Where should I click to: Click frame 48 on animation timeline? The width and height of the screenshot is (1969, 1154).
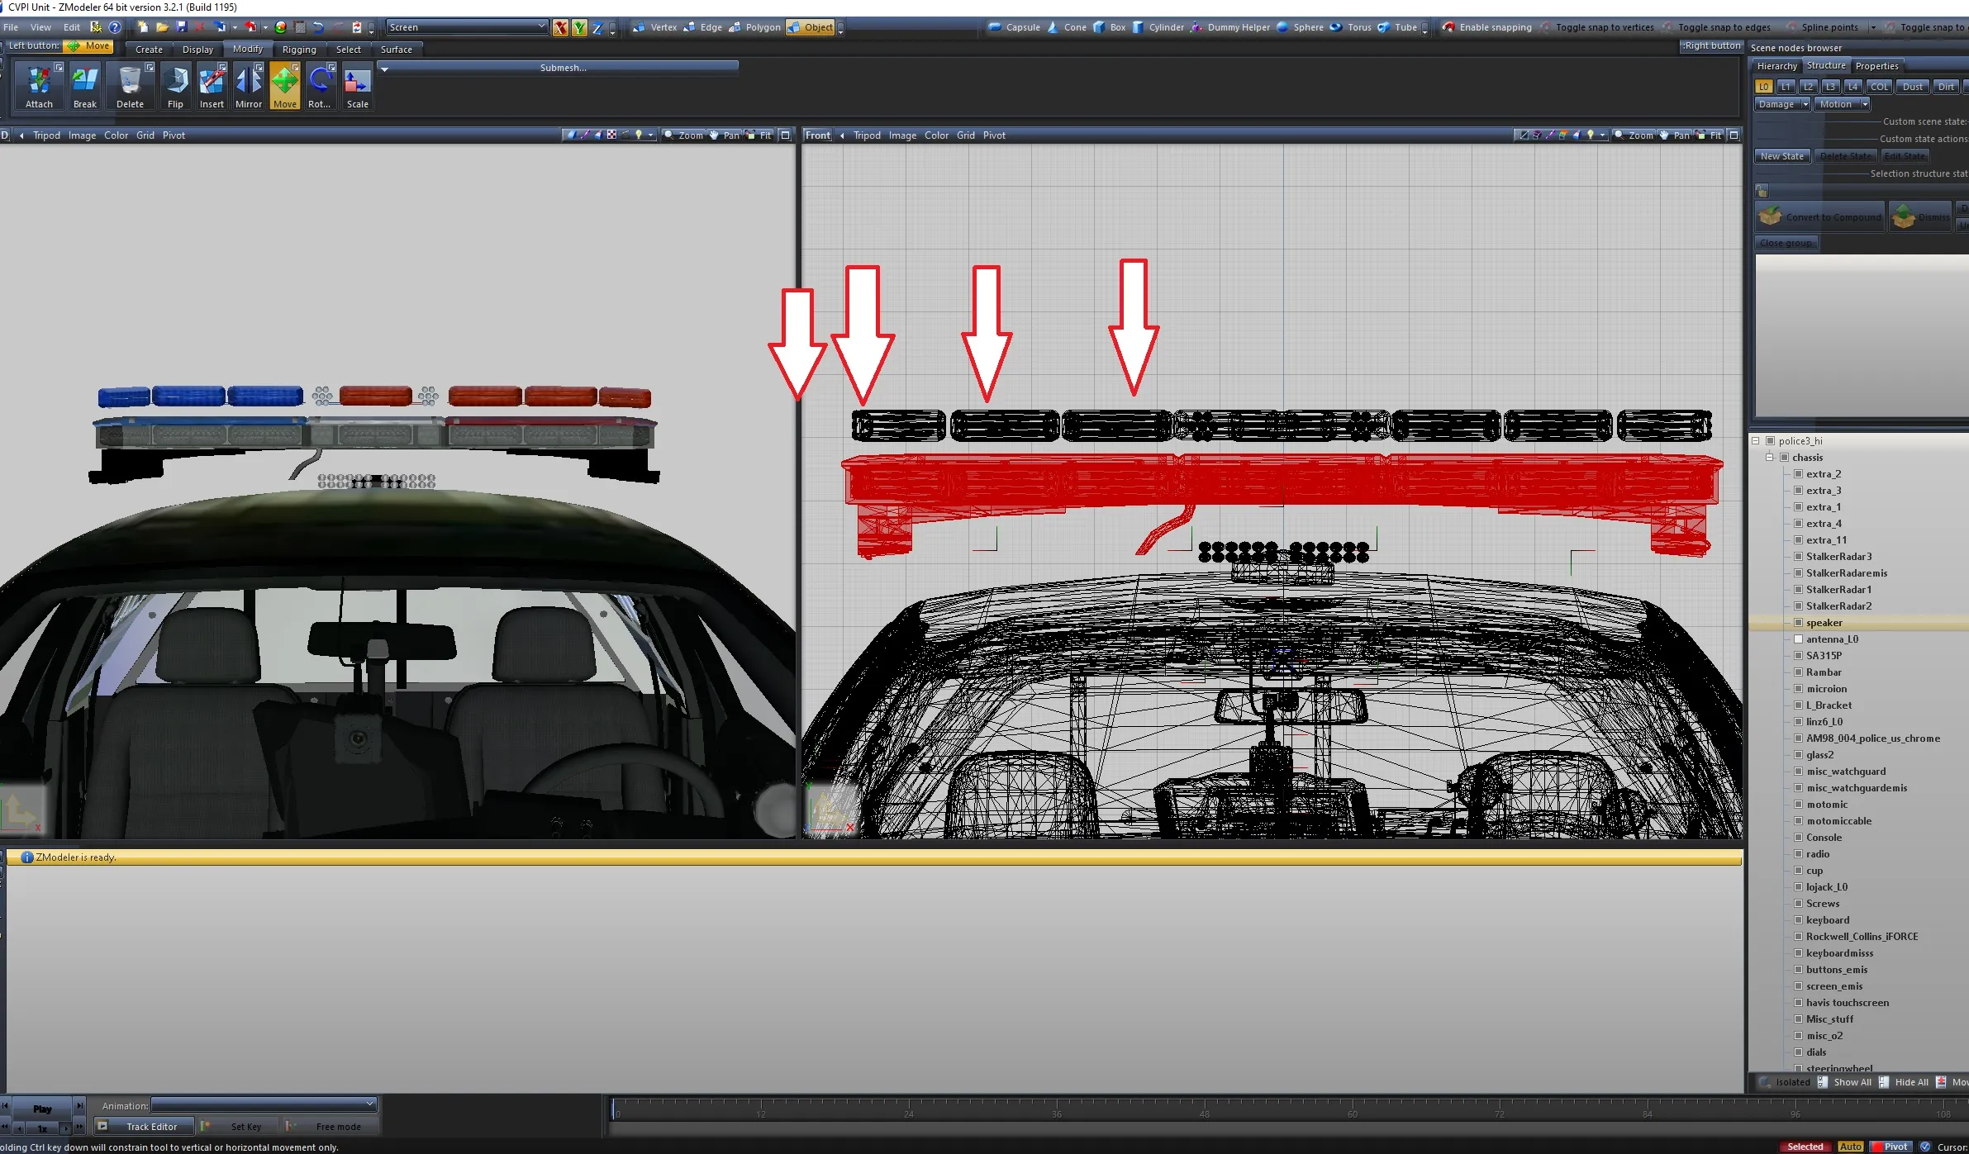coord(1204,1109)
